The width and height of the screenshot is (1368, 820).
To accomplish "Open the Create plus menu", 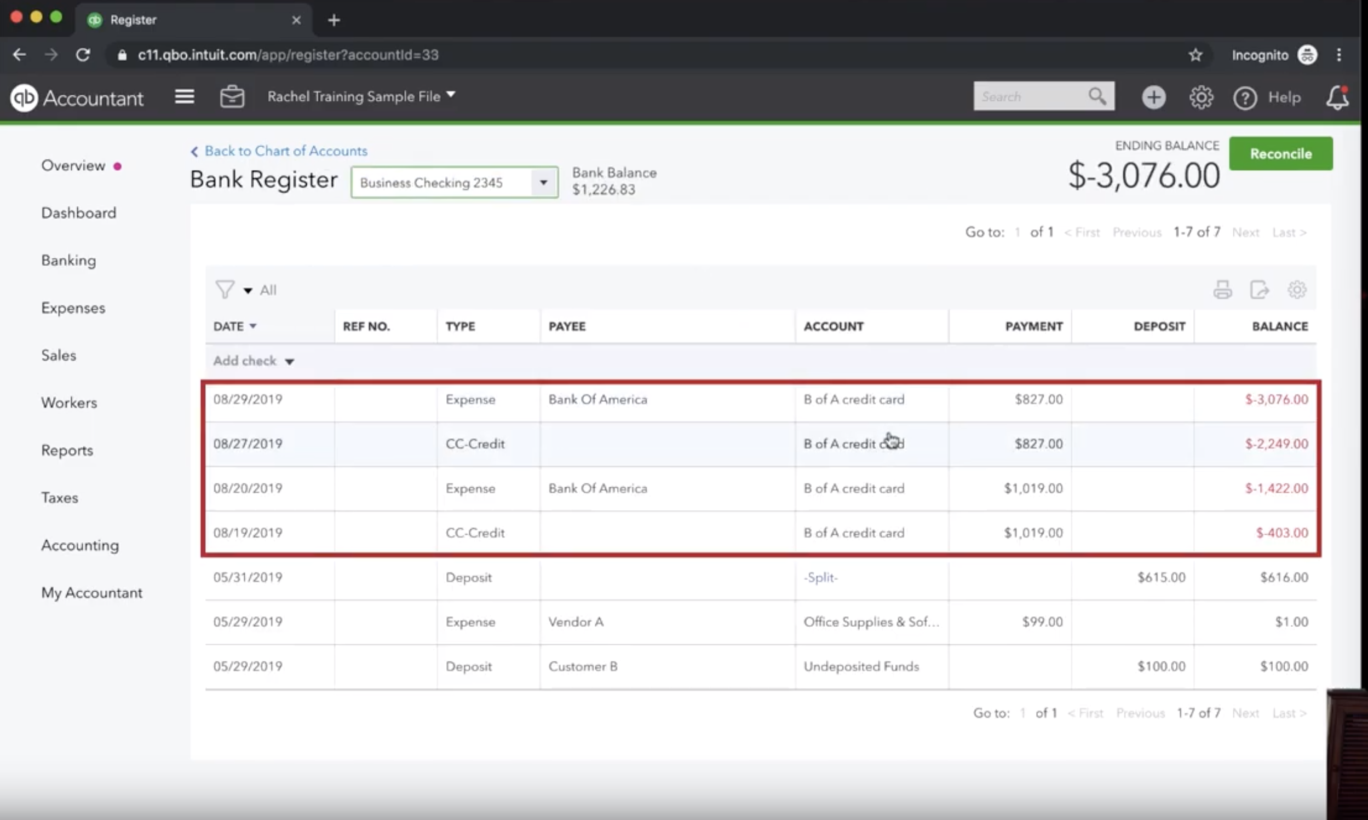I will tap(1153, 97).
